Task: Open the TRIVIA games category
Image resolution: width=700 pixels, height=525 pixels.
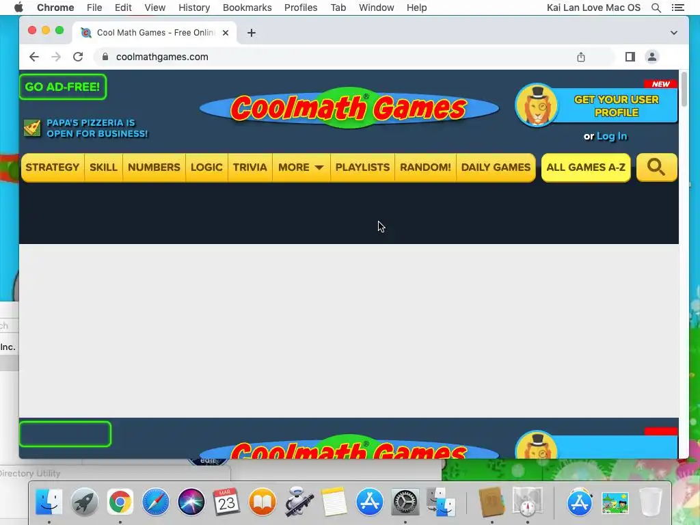Action: pyautogui.click(x=250, y=167)
